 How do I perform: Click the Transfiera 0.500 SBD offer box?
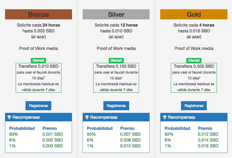194,78
